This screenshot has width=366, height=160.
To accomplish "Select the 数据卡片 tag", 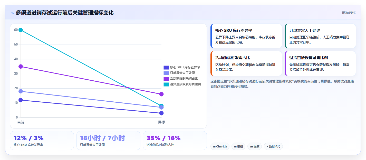I will (273, 146).
